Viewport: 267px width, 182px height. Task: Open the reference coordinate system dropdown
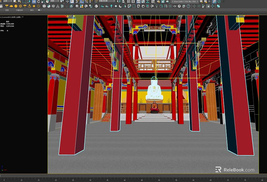click(55, 1)
